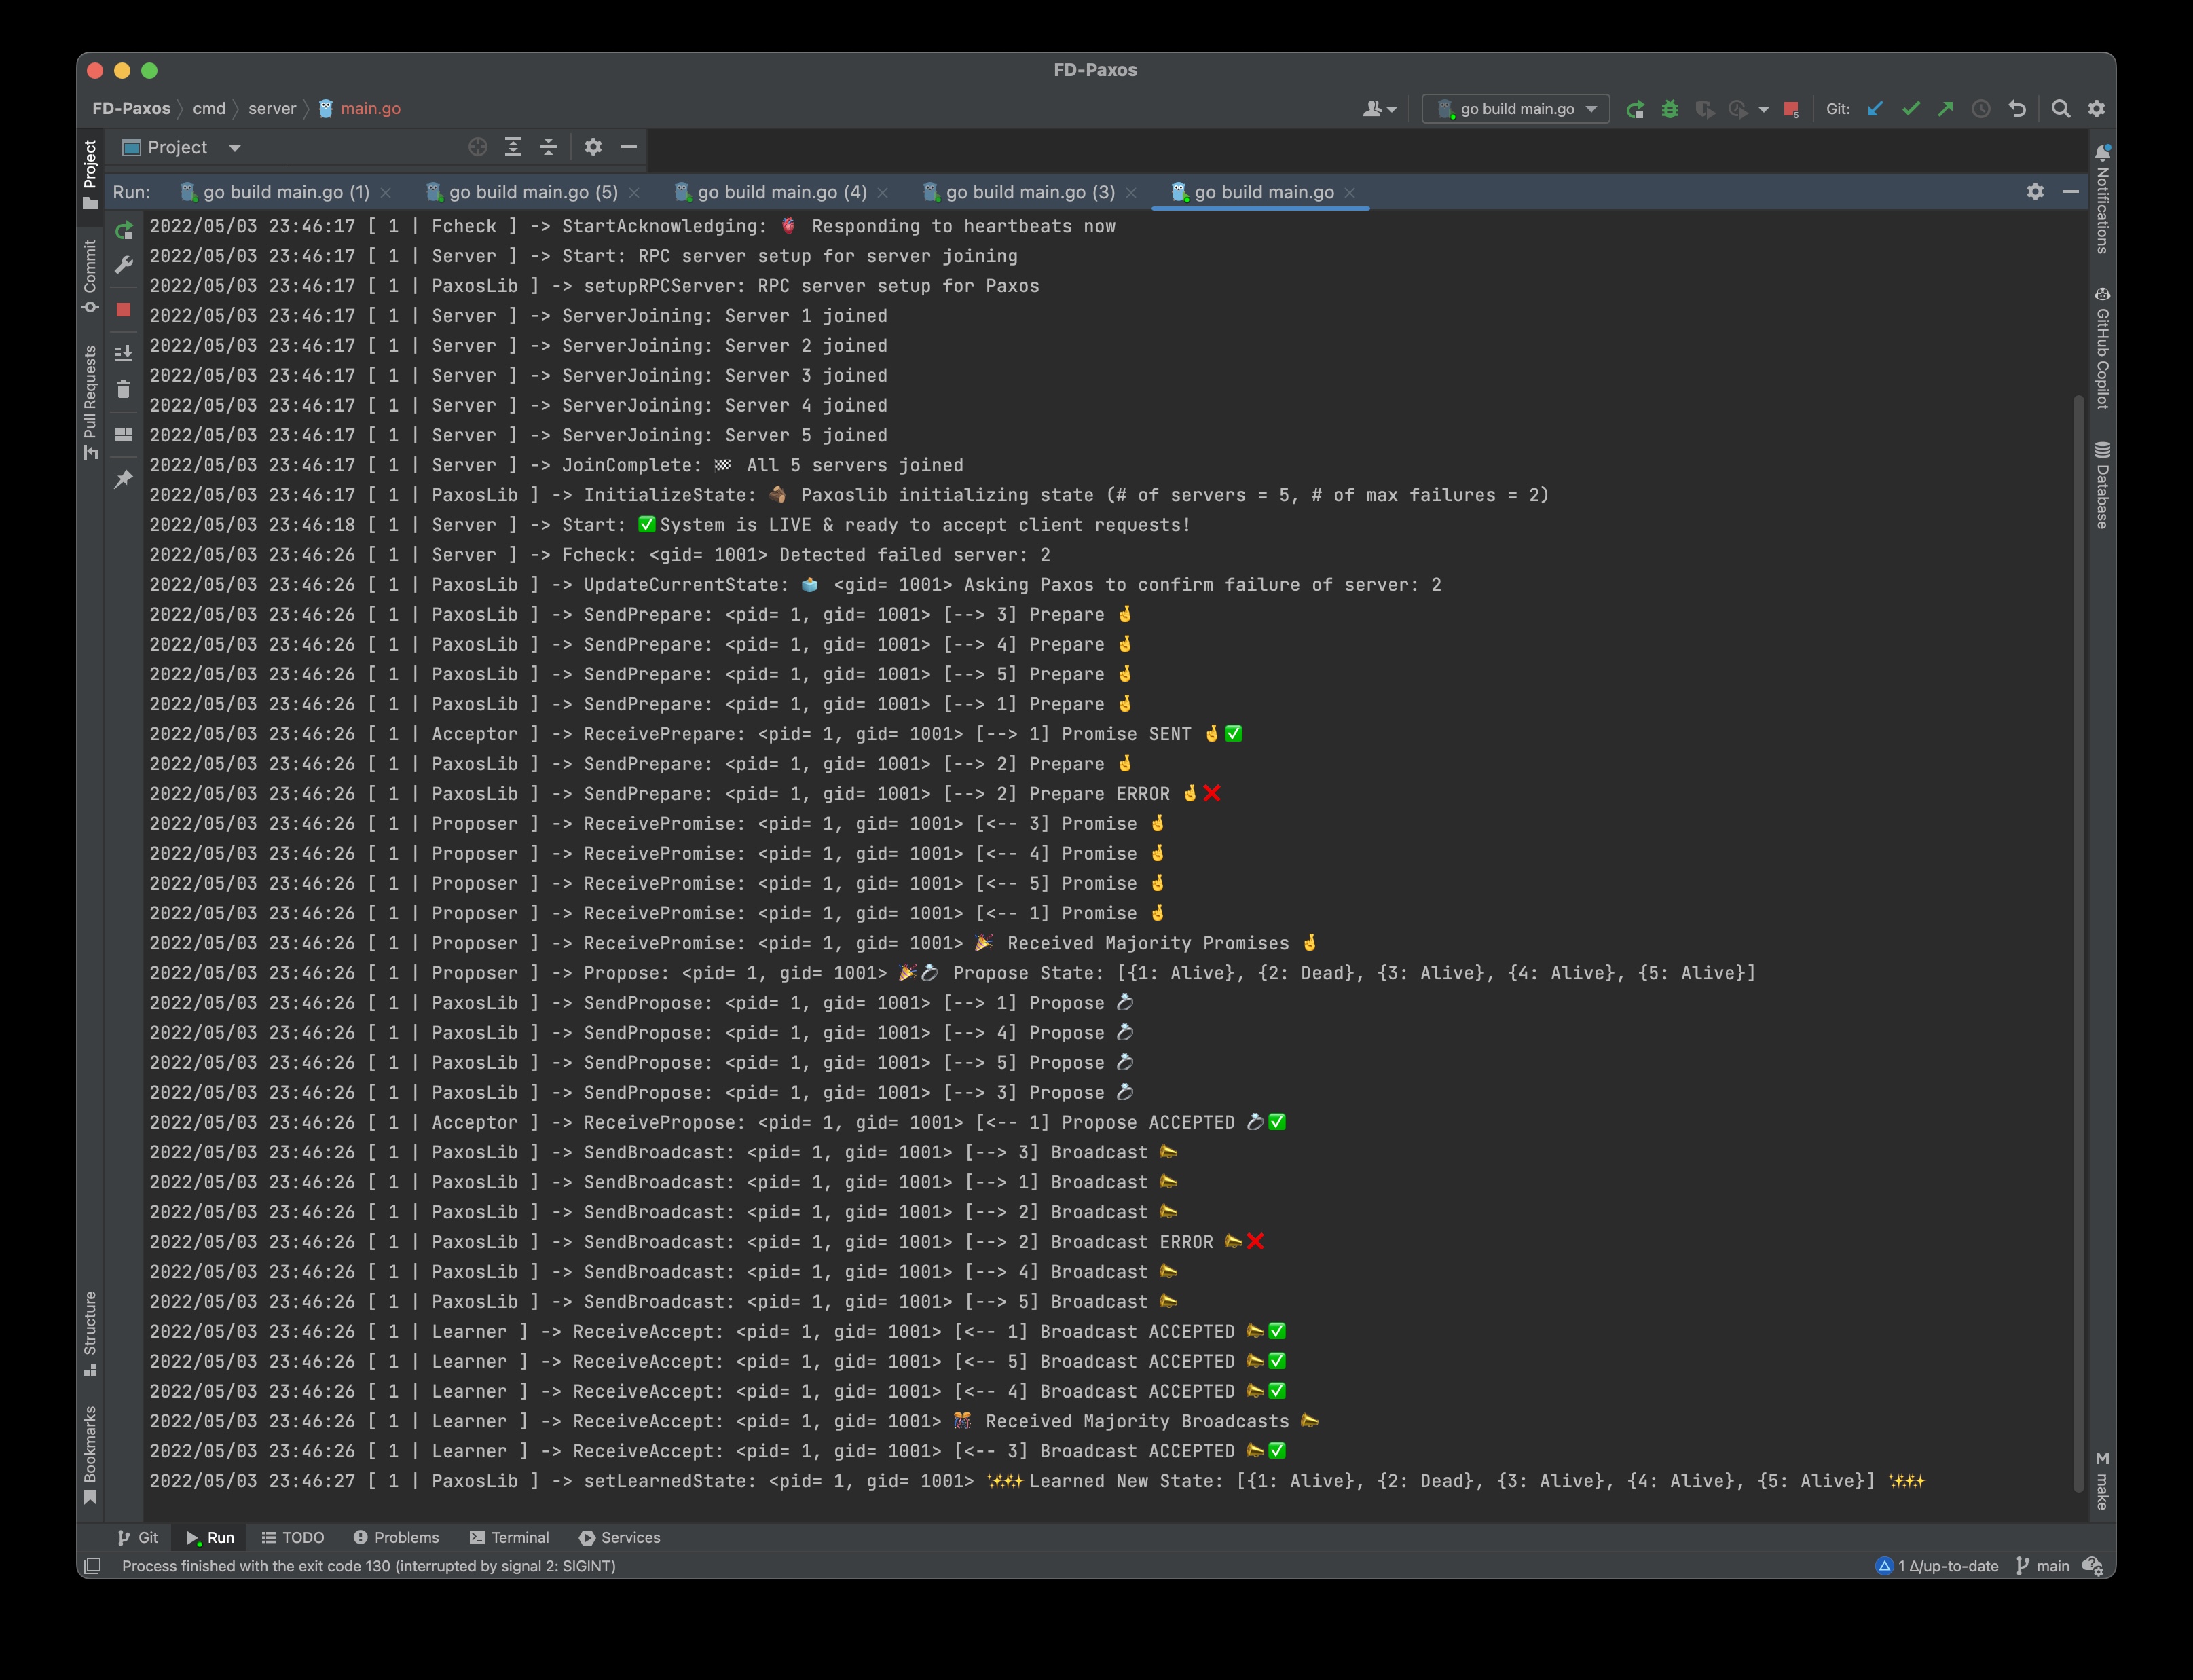Viewport: 2193px width, 1680px height.
Task: Toggle the GitHub Copilot side panel
Action: coord(2103,348)
